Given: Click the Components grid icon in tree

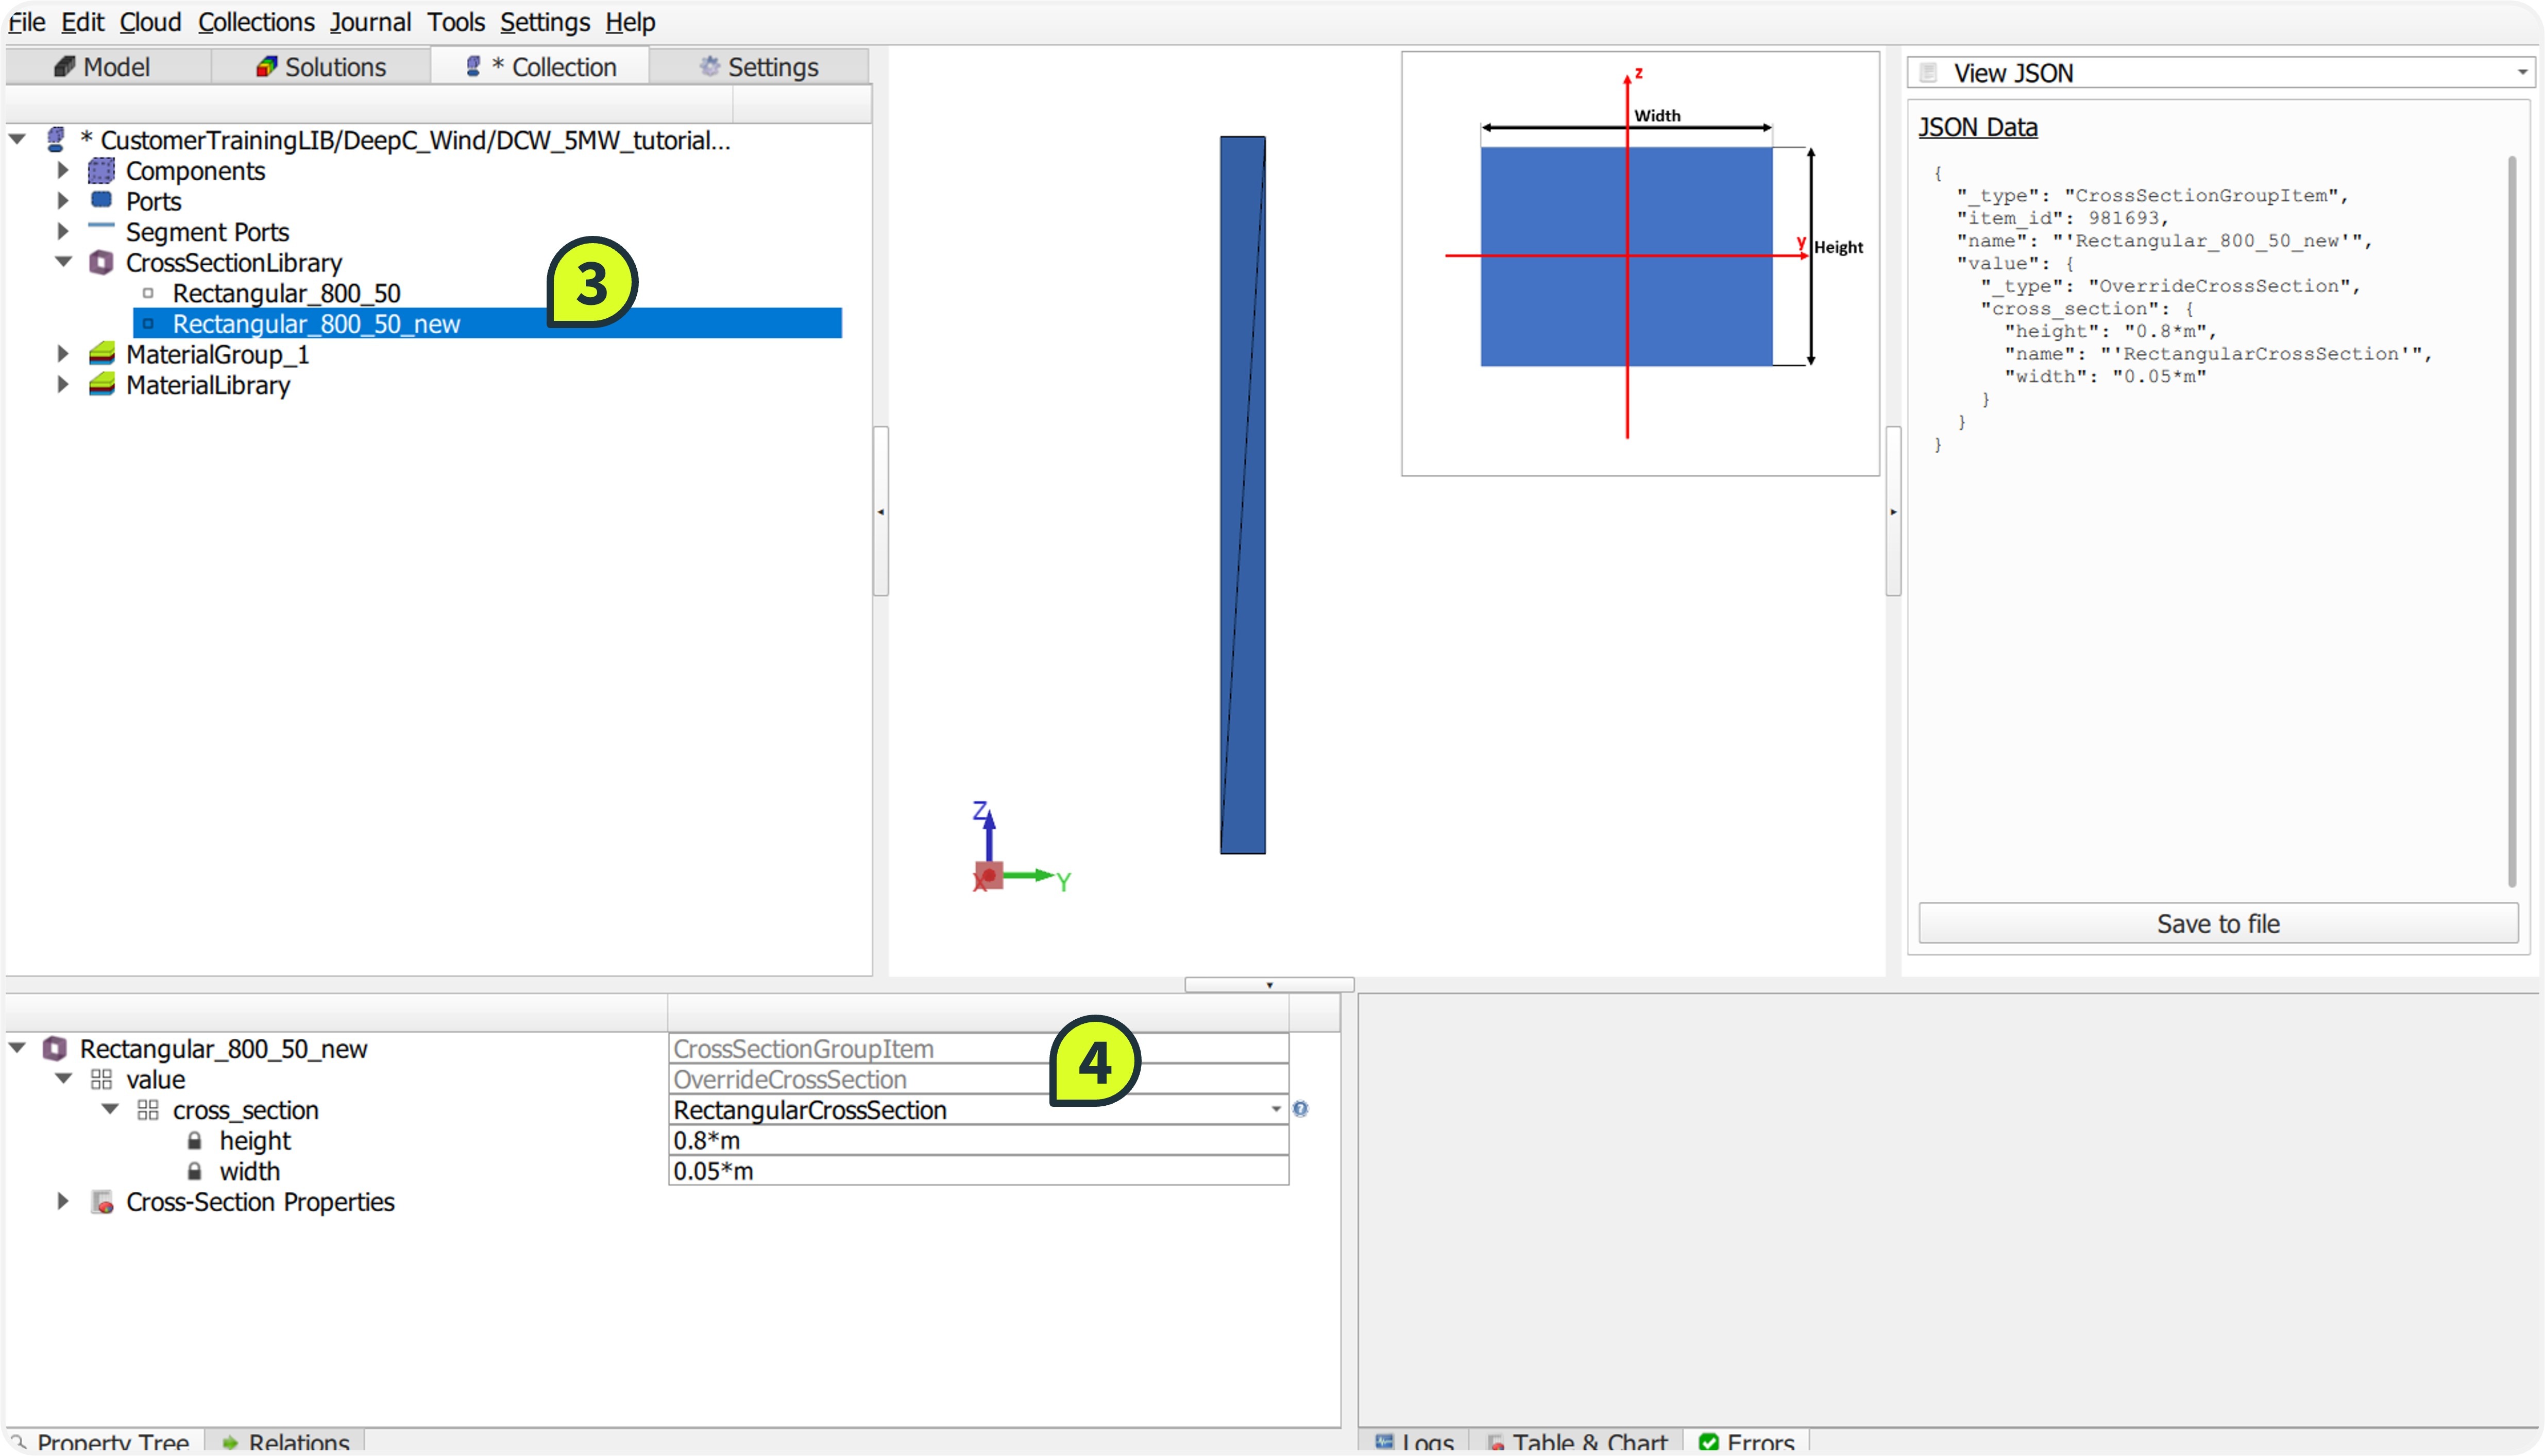Looking at the screenshot, I should pos(101,171).
